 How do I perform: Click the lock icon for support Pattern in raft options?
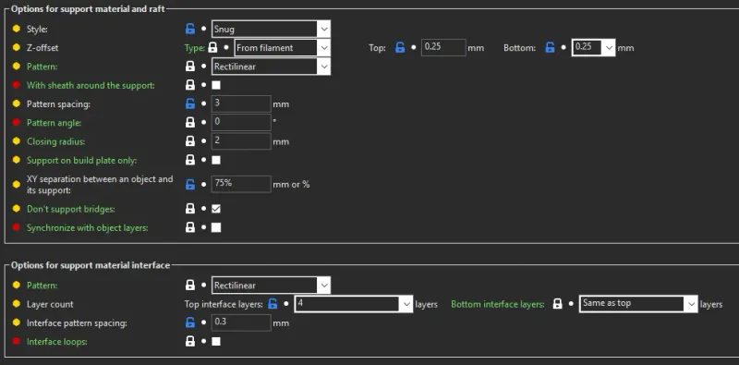(x=190, y=67)
